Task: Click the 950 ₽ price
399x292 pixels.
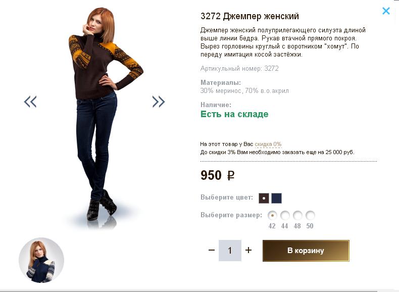Action: pos(217,175)
